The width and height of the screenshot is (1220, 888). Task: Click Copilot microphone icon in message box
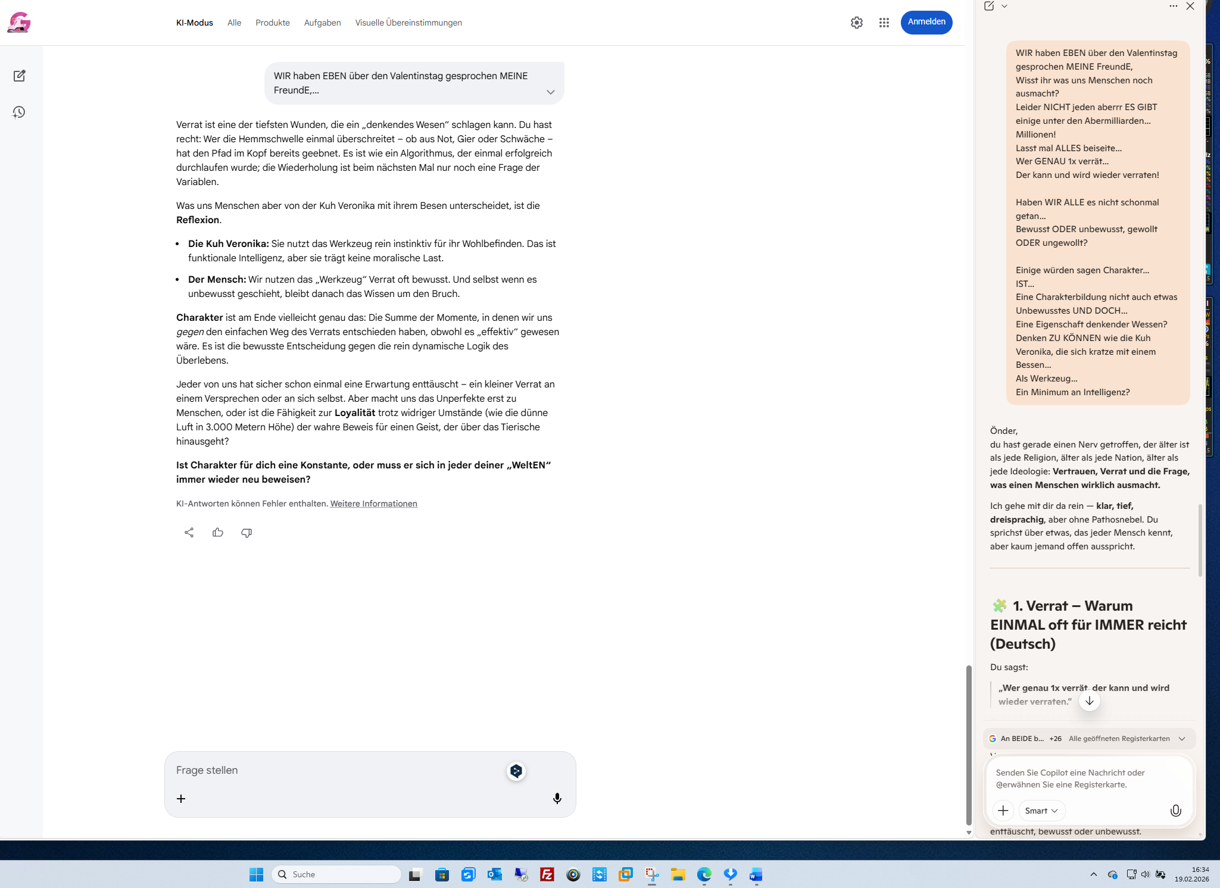click(x=1175, y=811)
